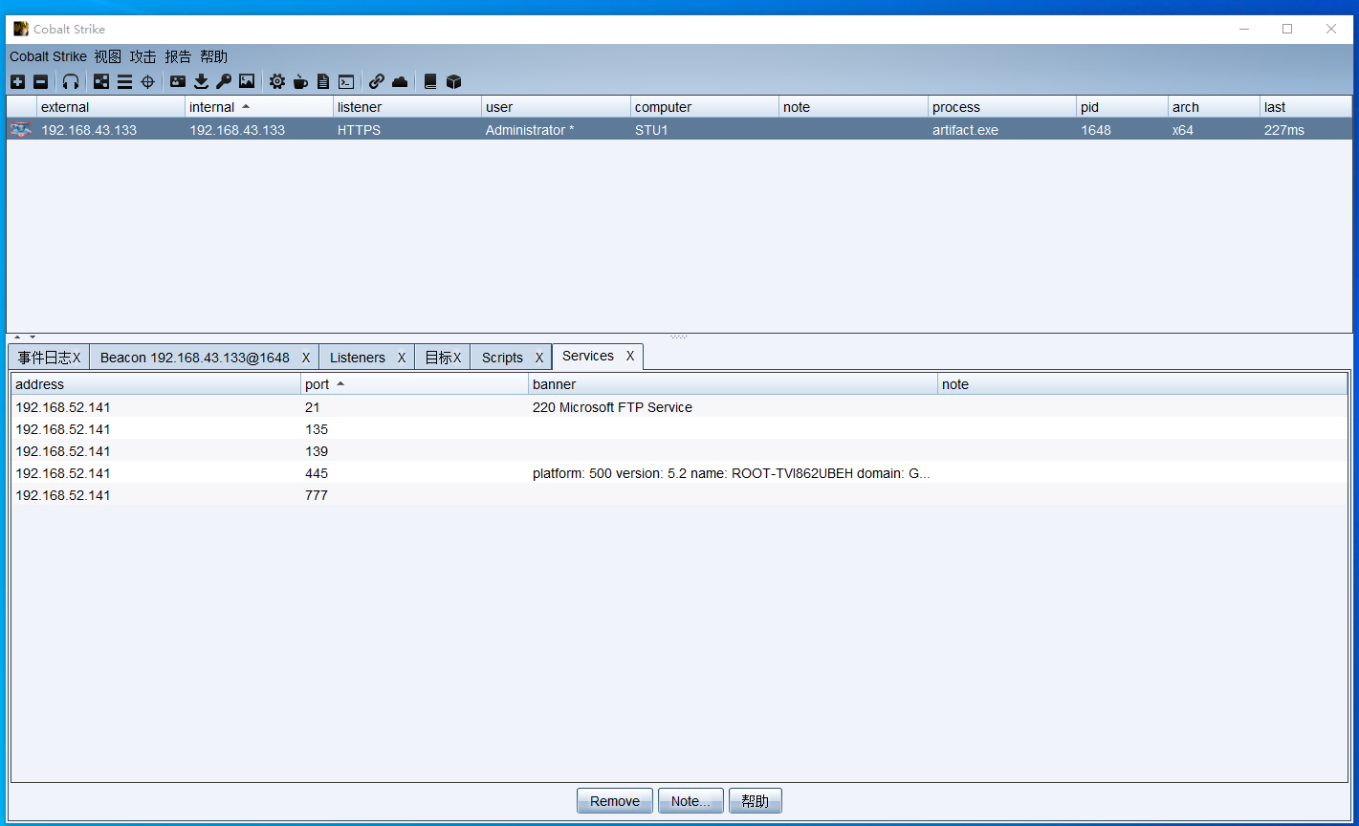Sort services by the address column header
1359x826 pixels.
click(156, 384)
